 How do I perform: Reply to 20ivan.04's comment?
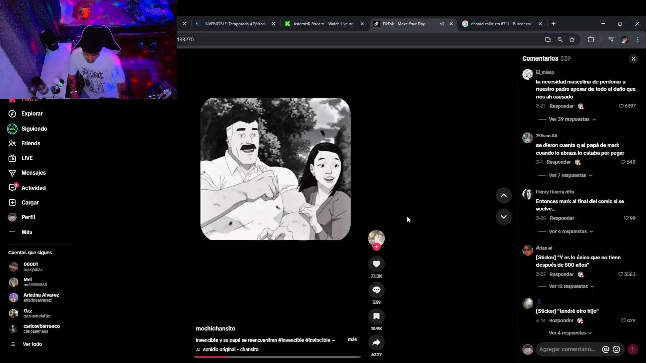[x=559, y=162]
